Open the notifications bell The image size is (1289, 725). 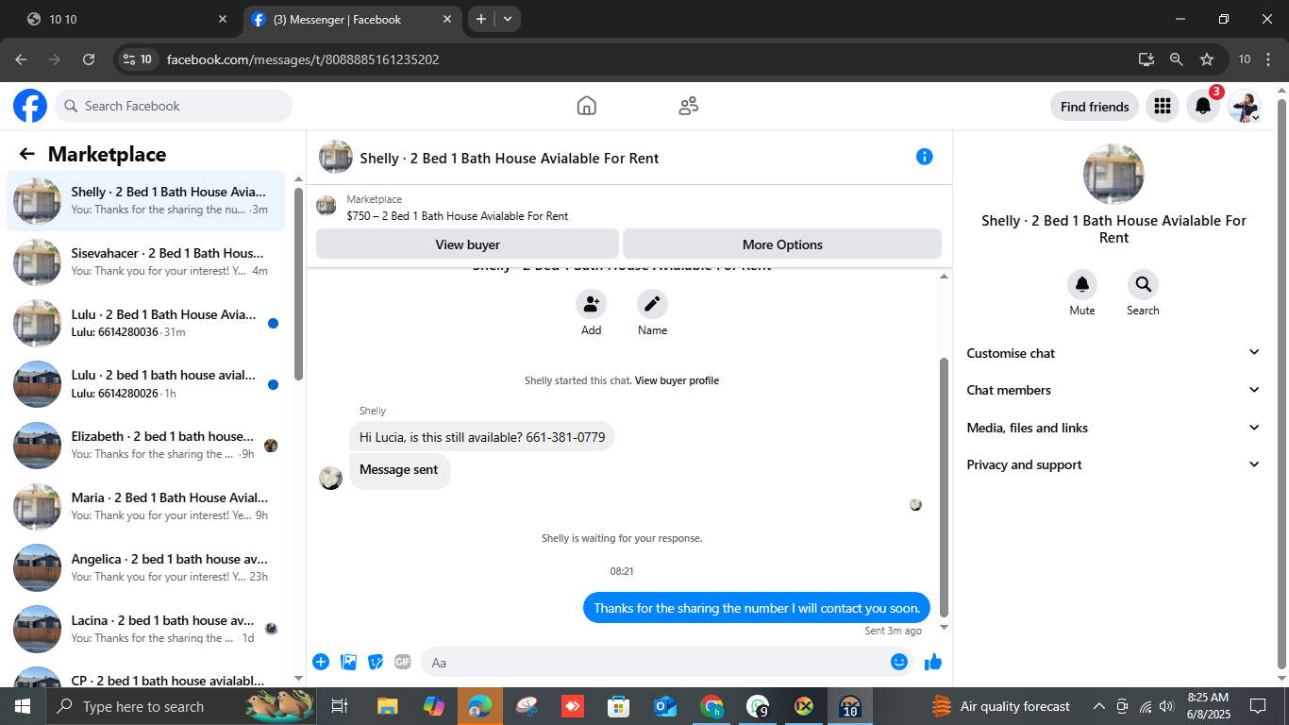[x=1203, y=107]
